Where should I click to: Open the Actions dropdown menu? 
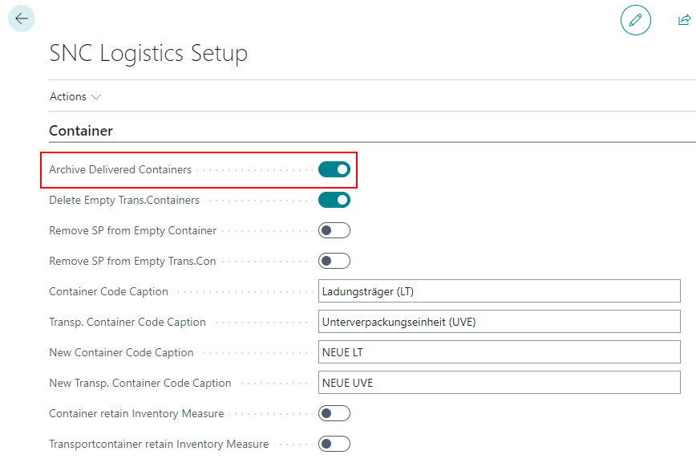point(75,96)
